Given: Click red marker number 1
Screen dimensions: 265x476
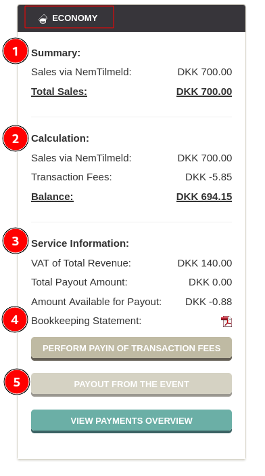Looking at the screenshot, I should point(16,51).
